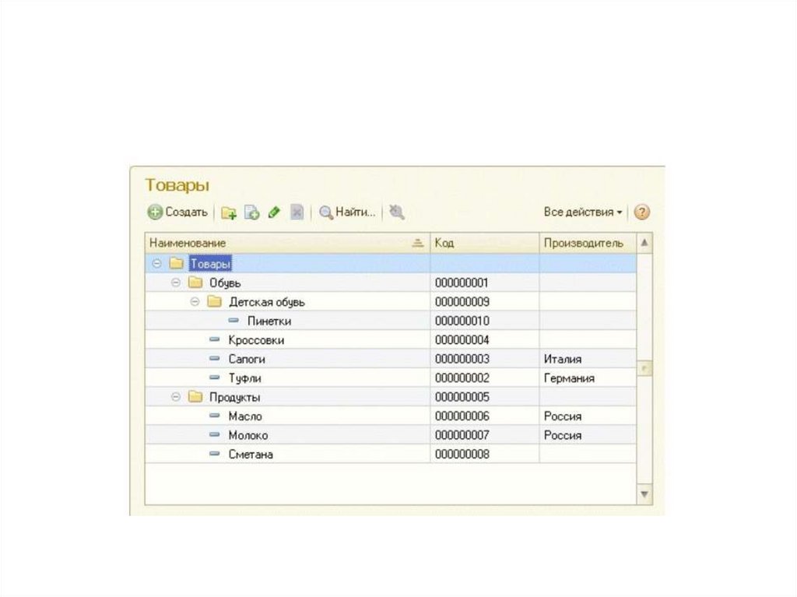
Task: Click the scrollbar up arrow
Action: tap(644, 243)
